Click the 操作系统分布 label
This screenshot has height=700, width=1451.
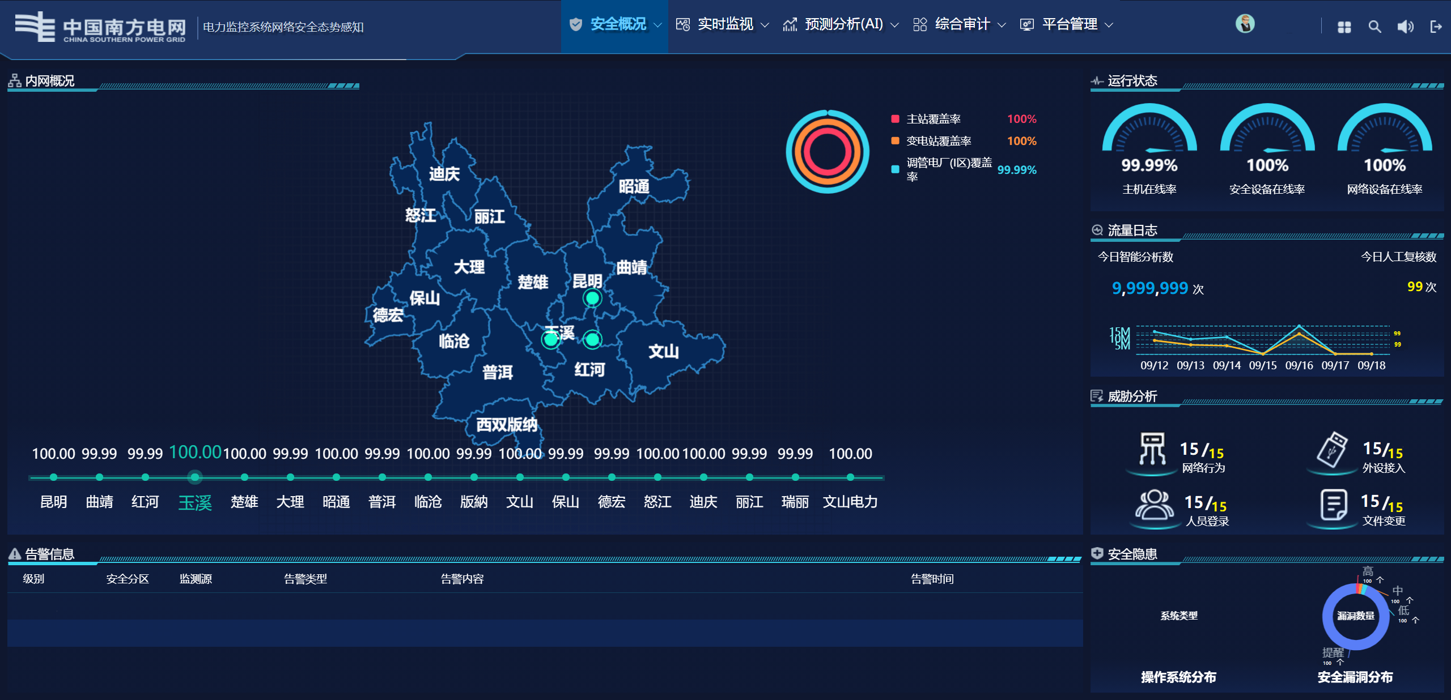1178,677
